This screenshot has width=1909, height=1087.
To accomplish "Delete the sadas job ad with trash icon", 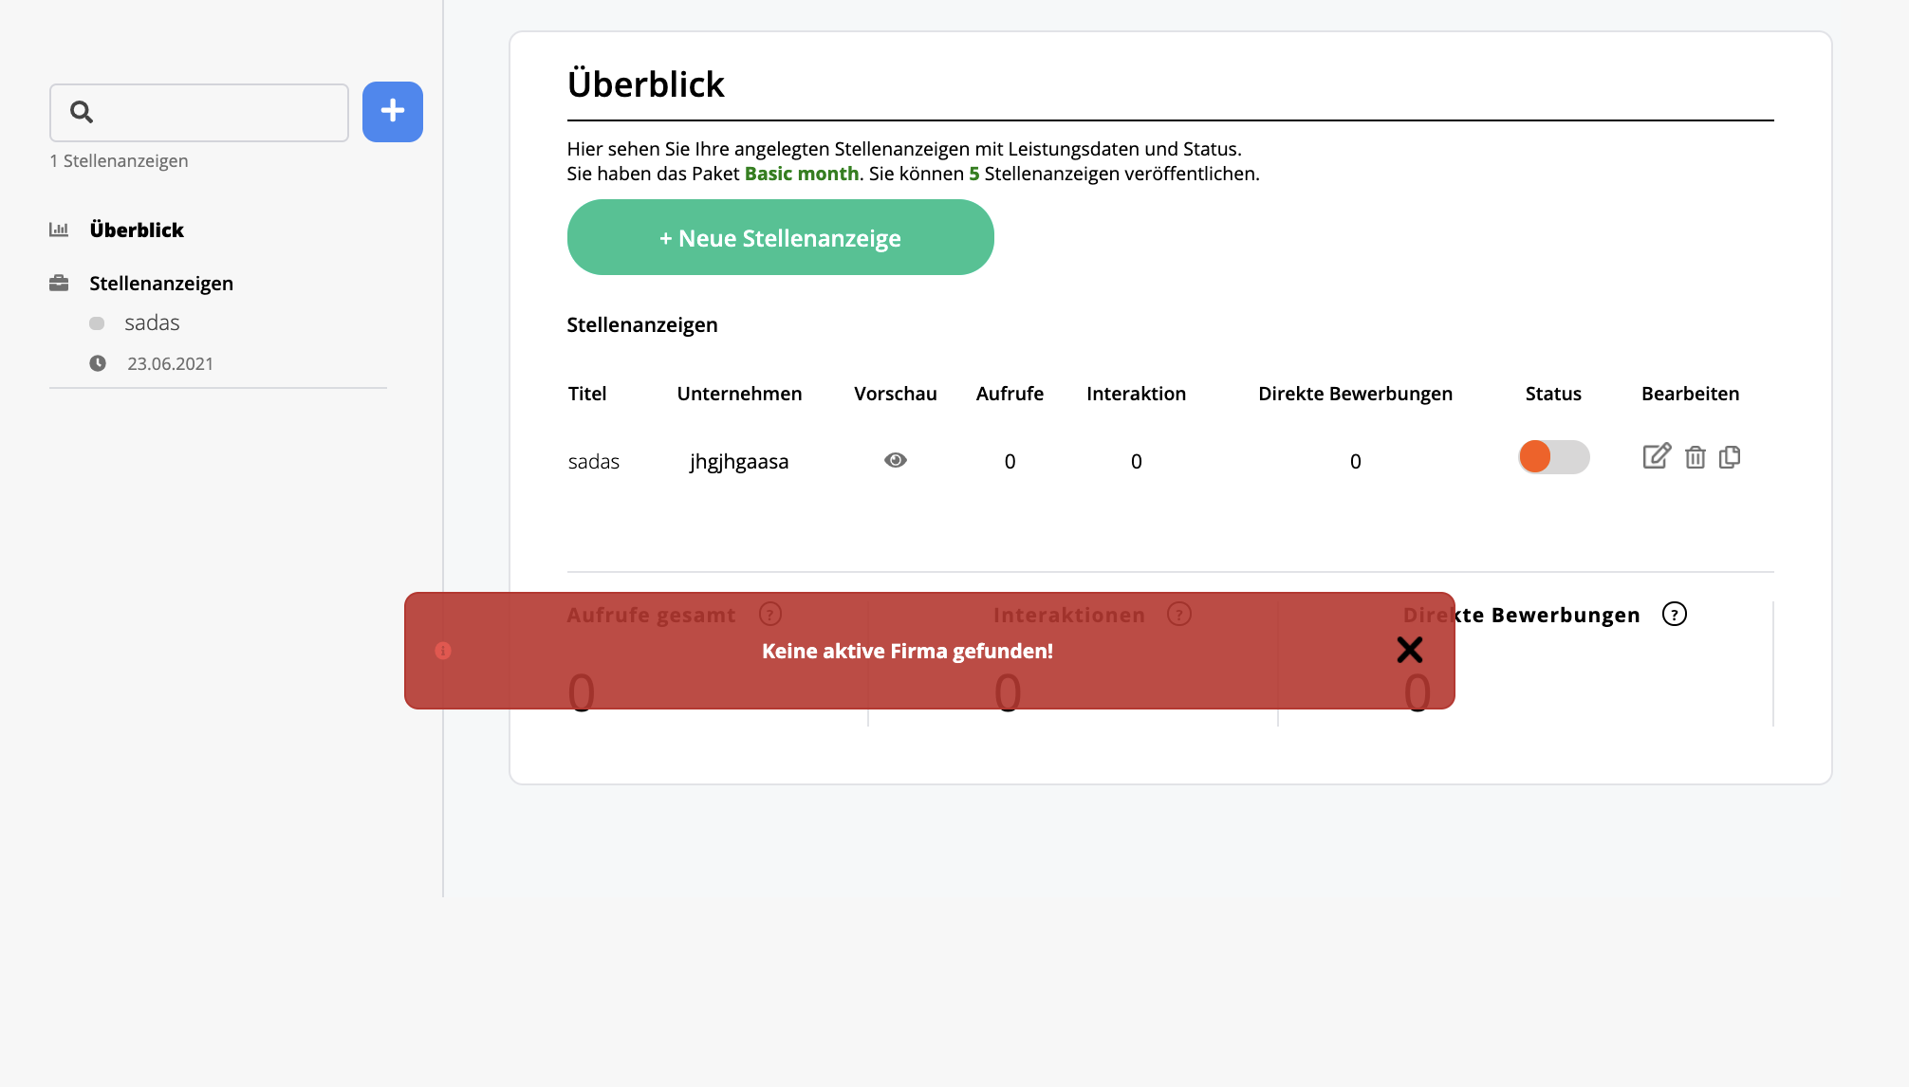I will 1696,457.
